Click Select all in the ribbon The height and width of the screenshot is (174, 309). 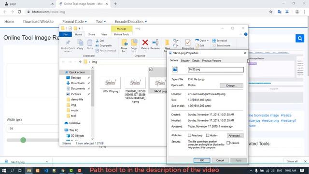pyautogui.click(x=220, y=41)
